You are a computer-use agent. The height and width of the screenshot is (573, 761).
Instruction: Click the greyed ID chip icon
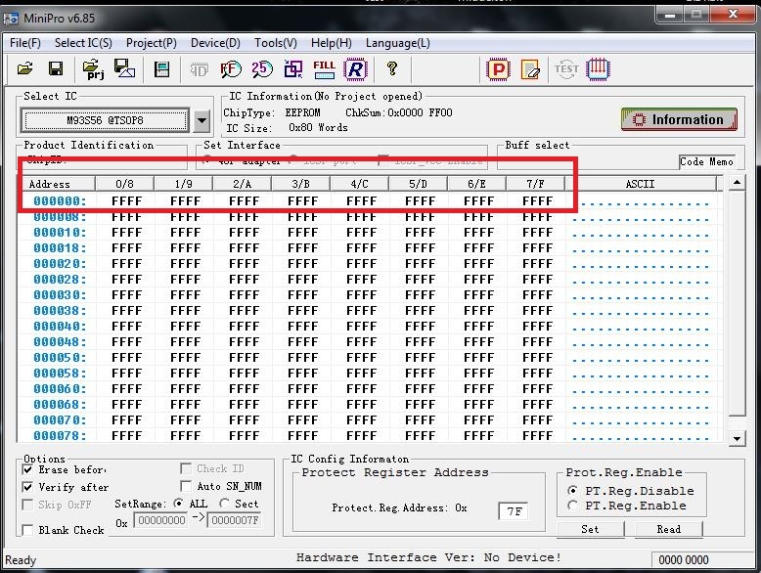[199, 69]
